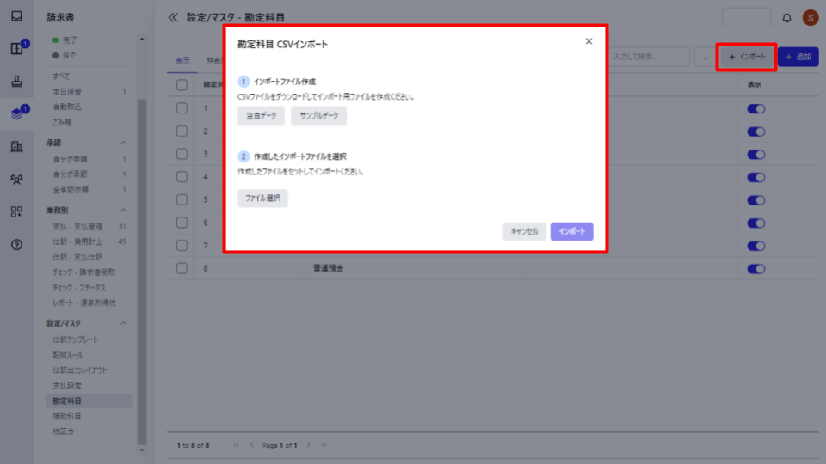
Task: Check the select-all checkbox in table header
Action: (x=182, y=85)
